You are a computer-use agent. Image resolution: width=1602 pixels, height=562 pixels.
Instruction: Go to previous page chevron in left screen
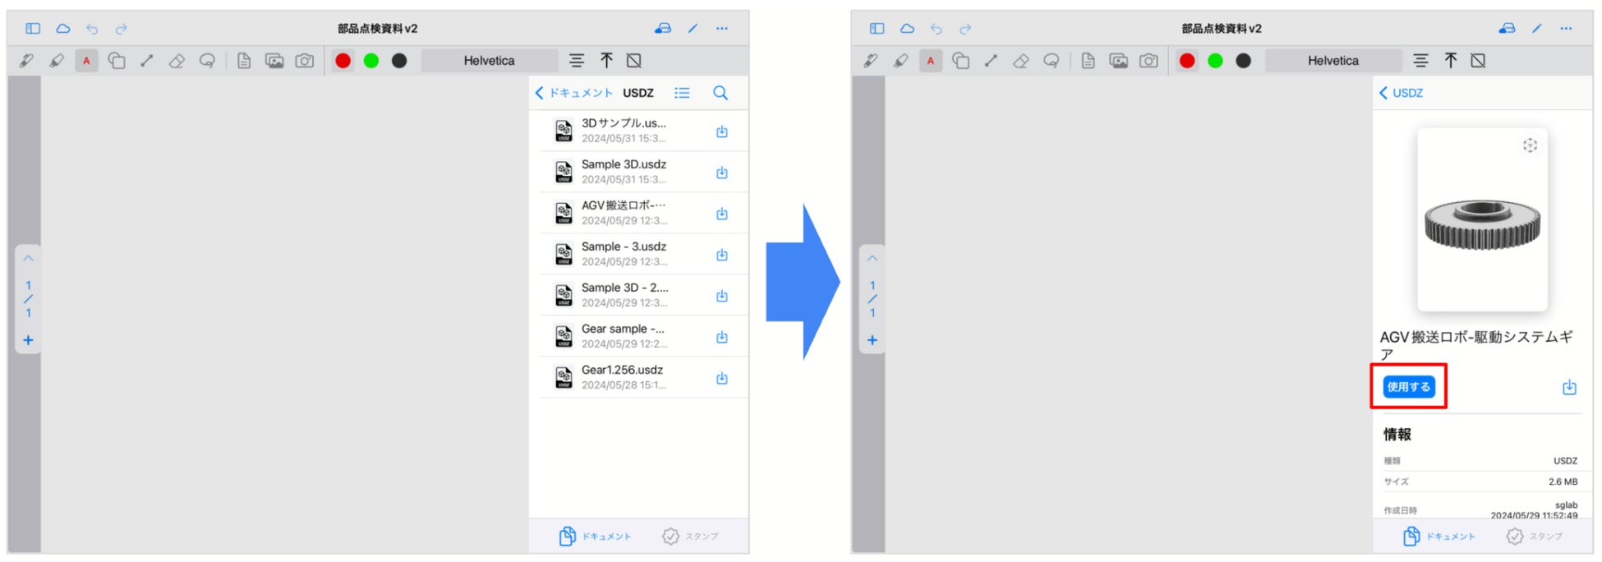click(x=28, y=258)
